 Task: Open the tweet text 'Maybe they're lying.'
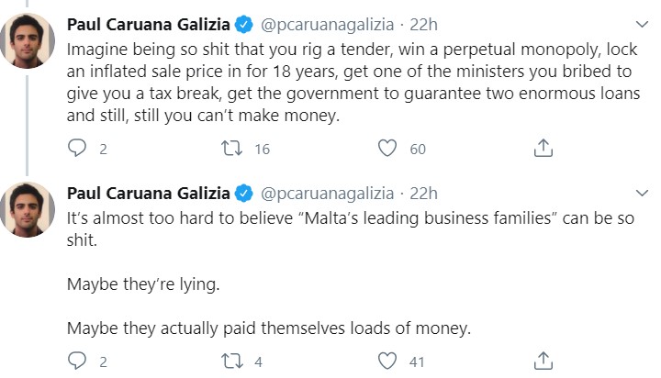click(143, 284)
